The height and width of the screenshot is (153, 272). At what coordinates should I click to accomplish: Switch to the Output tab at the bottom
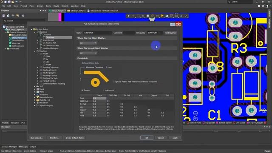33,147
